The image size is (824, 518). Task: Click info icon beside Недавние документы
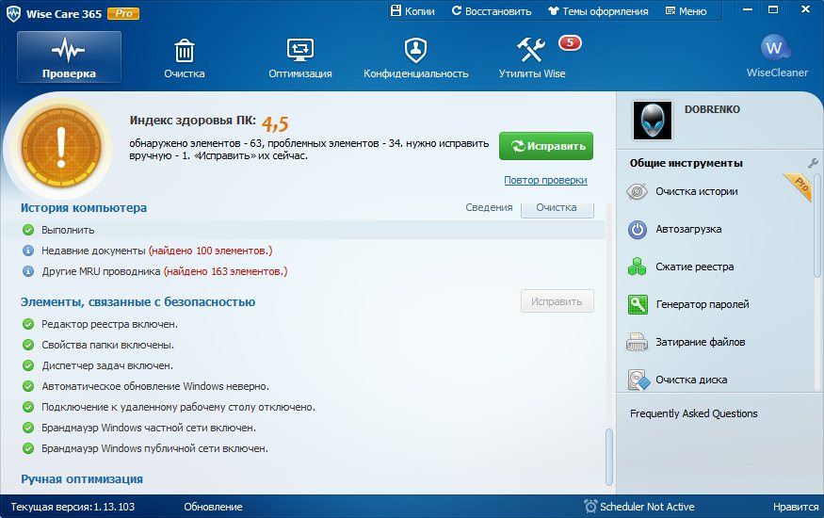tap(28, 251)
